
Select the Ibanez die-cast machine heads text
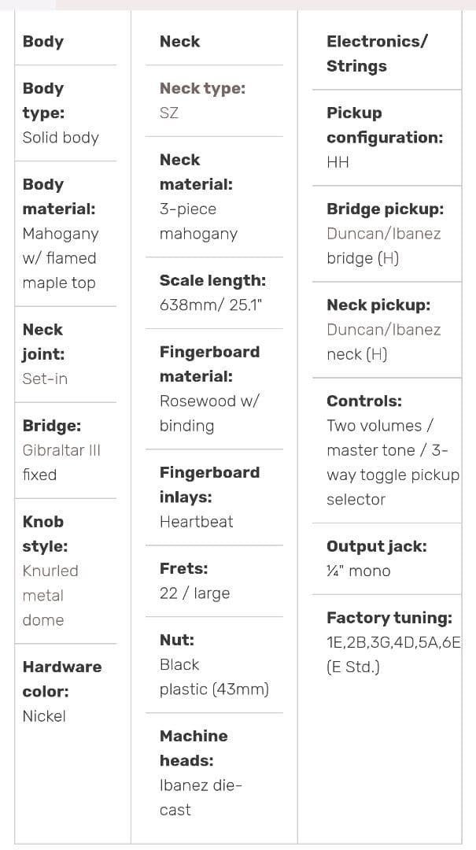pyautogui.click(x=200, y=797)
